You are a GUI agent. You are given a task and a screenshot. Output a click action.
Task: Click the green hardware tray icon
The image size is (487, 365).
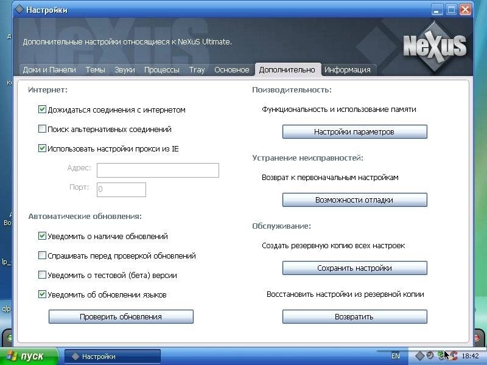pyautogui.click(x=442, y=356)
